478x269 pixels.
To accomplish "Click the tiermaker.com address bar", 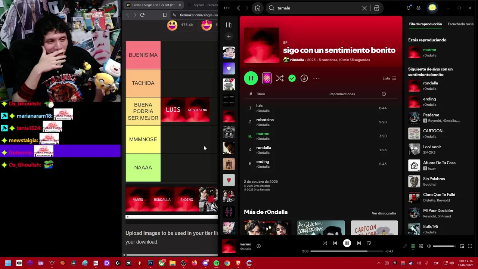I will click(198, 15).
